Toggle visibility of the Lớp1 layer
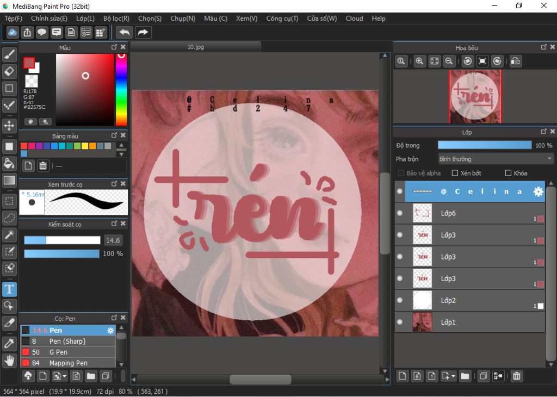The width and height of the screenshot is (557, 397). coord(400,322)
